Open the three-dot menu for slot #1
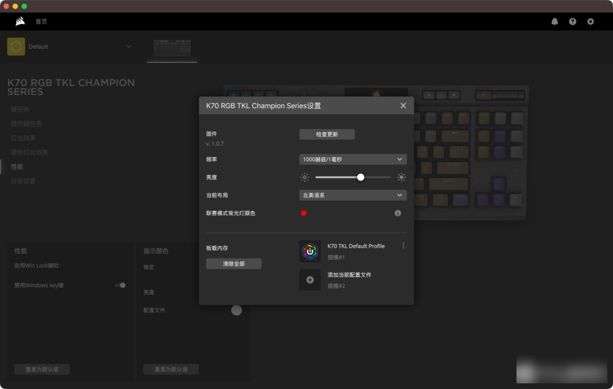The width and height of the screenshot is (613, 389). [404, 246]
